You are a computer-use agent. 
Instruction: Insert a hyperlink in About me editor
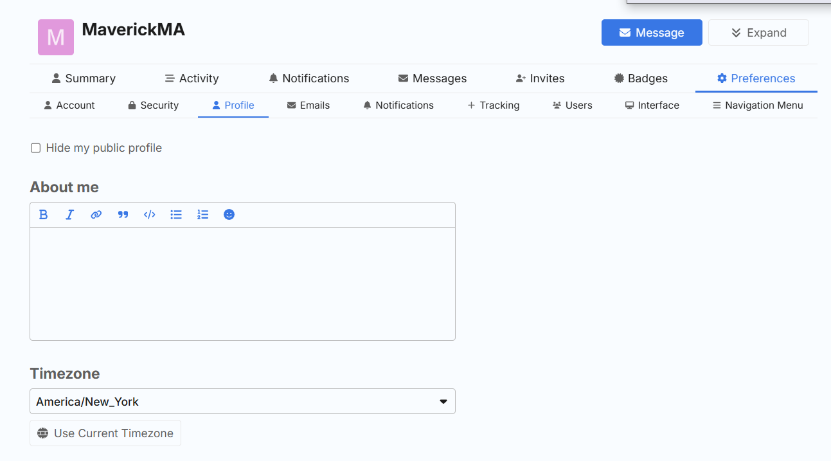click(x=96, y=215)
